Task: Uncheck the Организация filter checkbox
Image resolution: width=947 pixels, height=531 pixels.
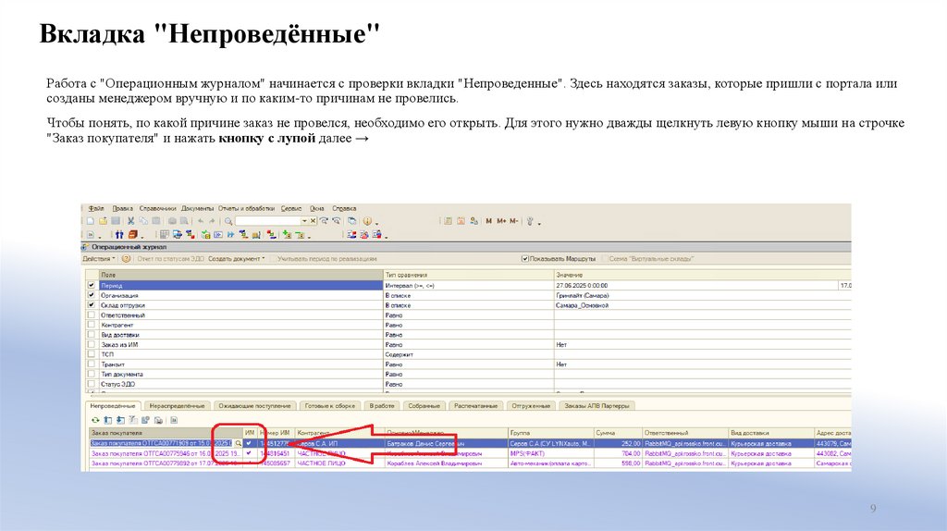Action: tap(92, 295)
